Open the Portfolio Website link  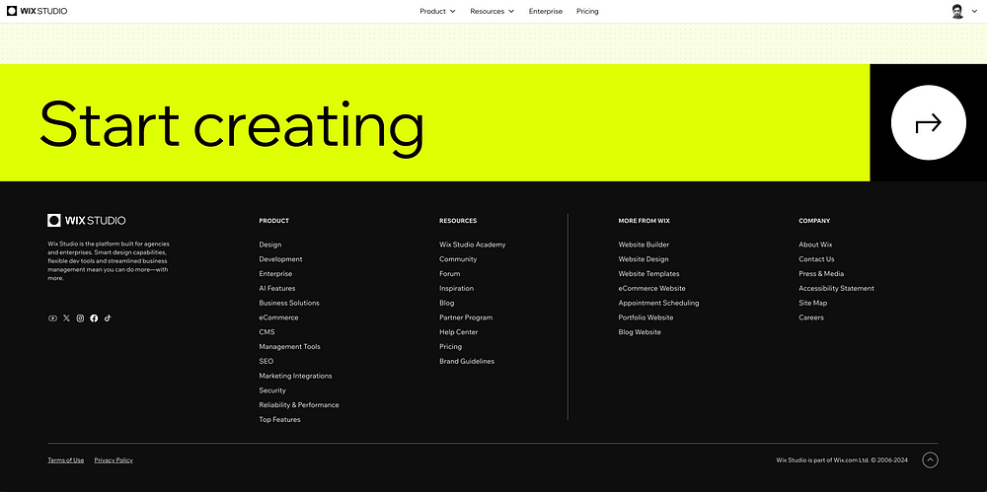[x=645, y=317]
